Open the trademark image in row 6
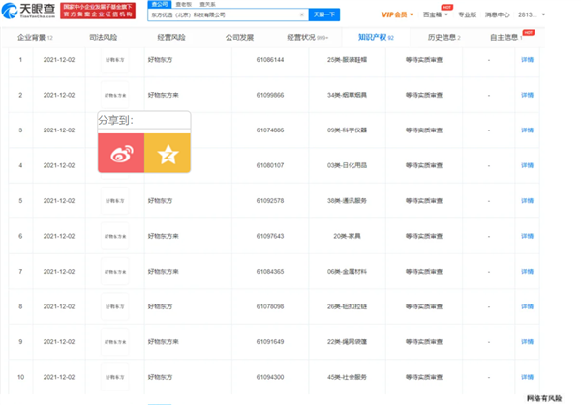 pyautogui.click(x=115, y=236)
